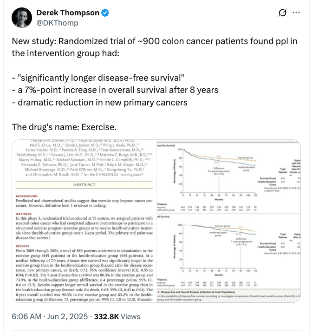Open the Grok explain-post icon
312x334 pixels.
[x=282, y=13]
